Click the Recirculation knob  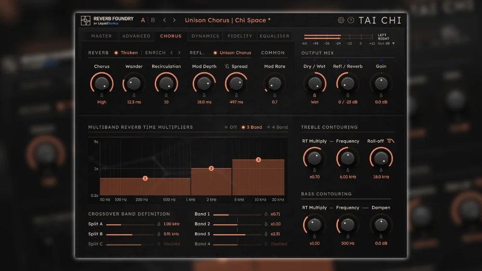click(166, 83)
